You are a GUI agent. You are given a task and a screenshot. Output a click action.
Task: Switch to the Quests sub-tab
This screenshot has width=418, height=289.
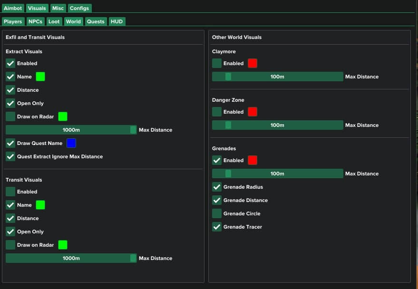click(x=96, y=21)
